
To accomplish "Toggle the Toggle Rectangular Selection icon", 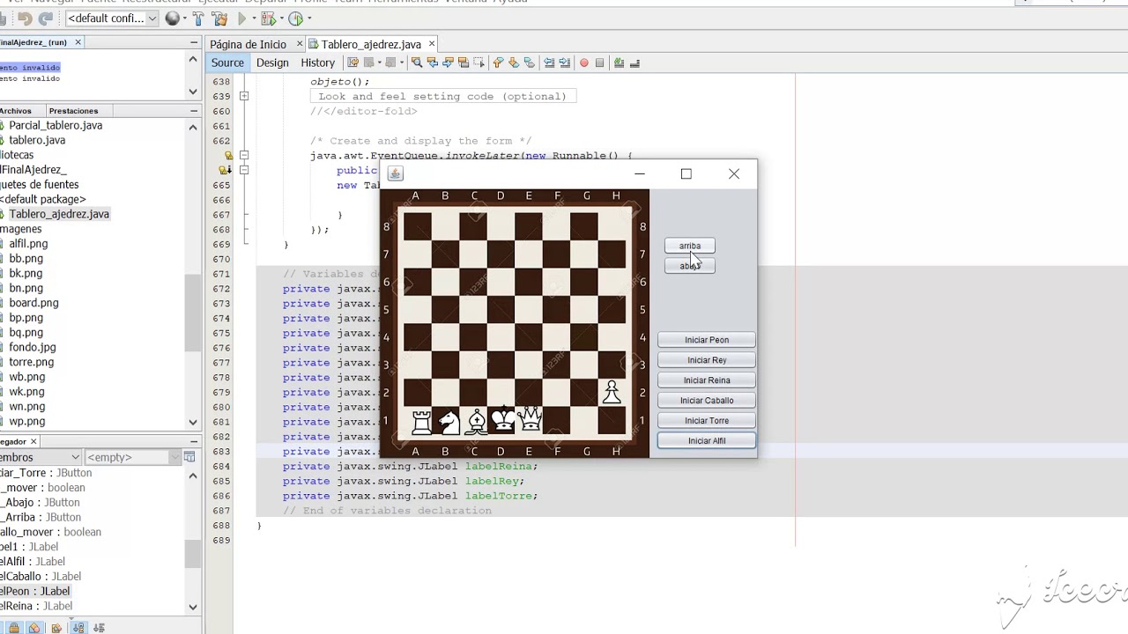I will pyautogui.click(x=479, y=63).
